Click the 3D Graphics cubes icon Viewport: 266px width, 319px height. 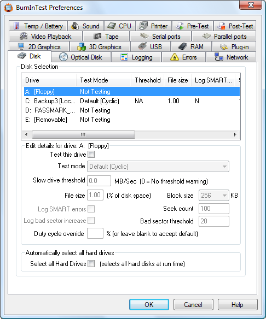coord(82,47)
